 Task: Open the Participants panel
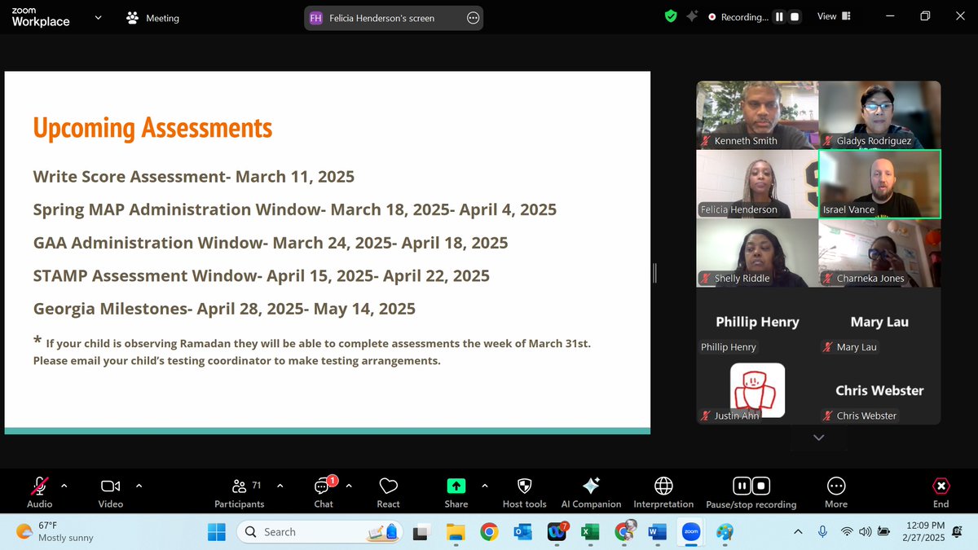[x=239, y=491]
